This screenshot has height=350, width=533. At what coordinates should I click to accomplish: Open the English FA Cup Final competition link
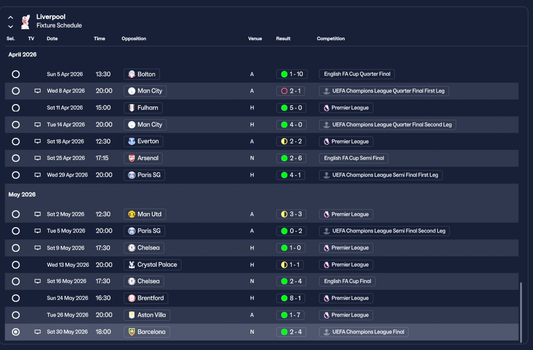[347, 281]
